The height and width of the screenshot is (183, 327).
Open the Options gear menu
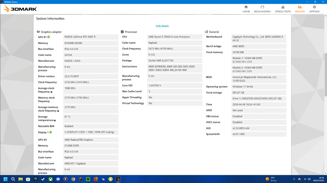click(x=314, y=9)
